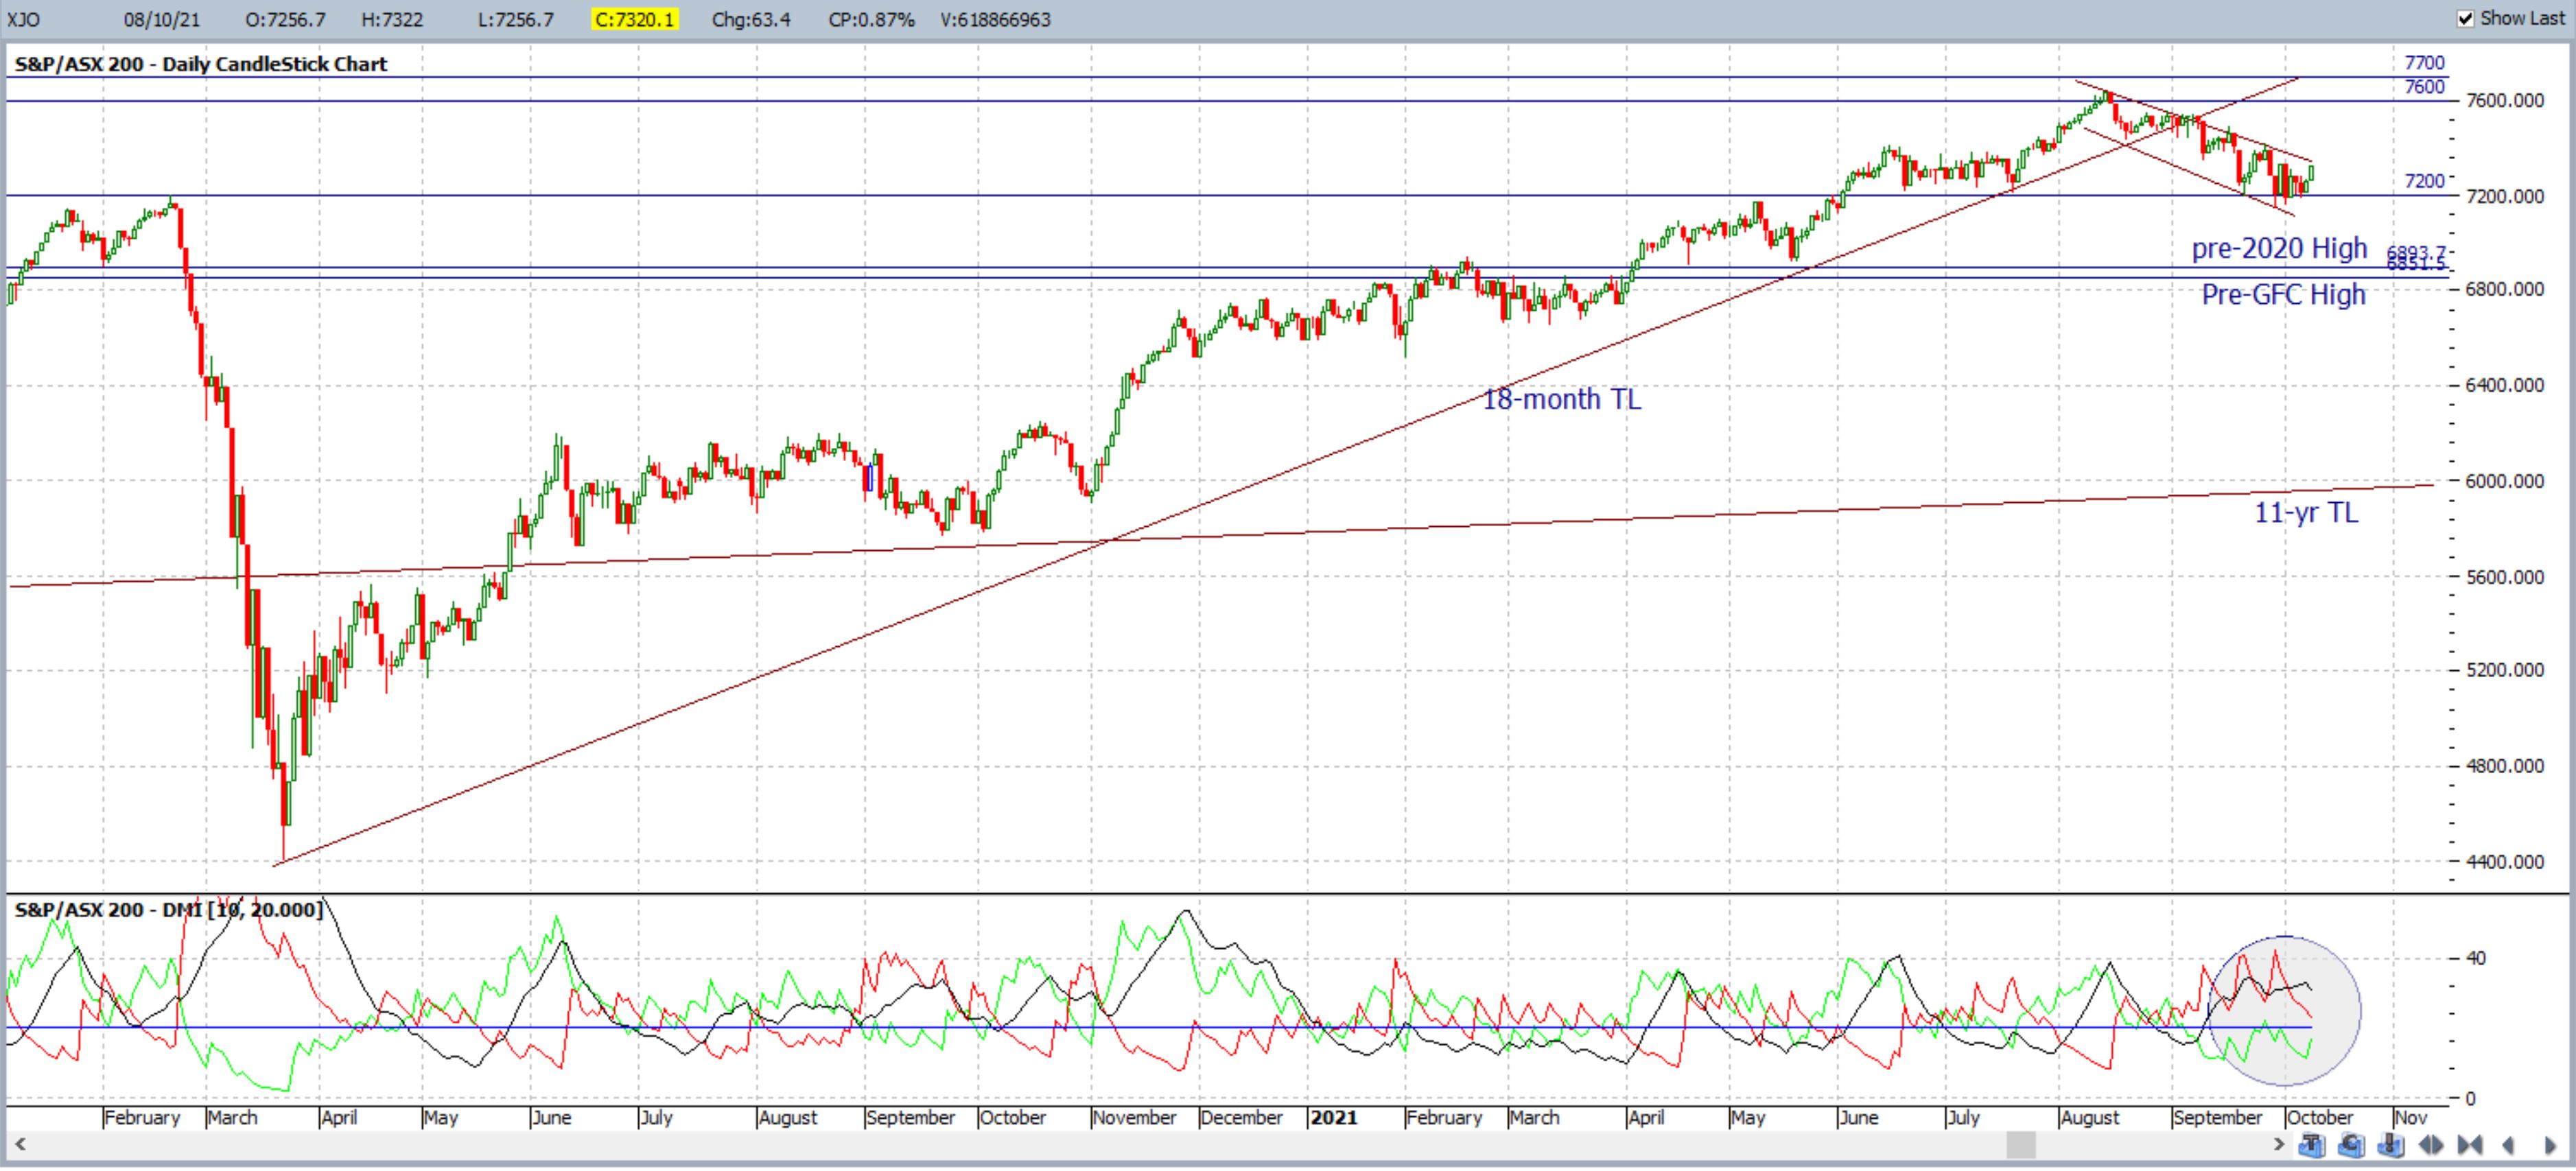Click the 4400.000 price axis label
The width and height of the screenshot is (2576, 1171).
[x=2505, y=862]
